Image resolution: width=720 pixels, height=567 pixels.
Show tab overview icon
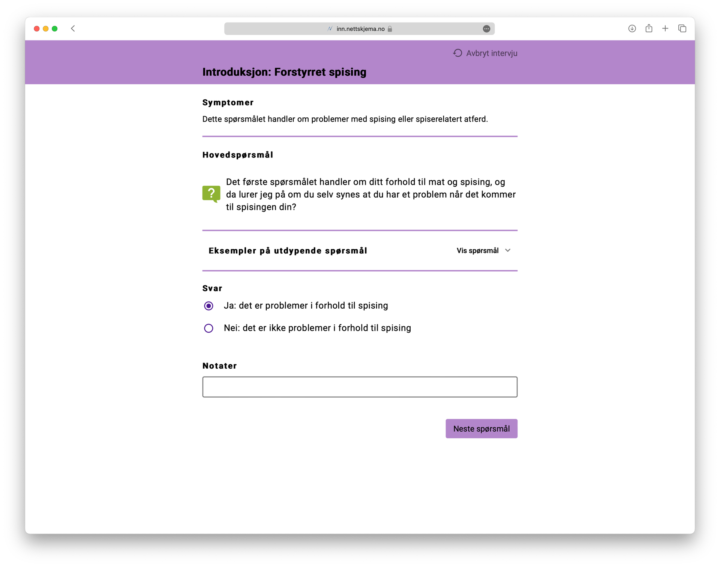[682, 28]
